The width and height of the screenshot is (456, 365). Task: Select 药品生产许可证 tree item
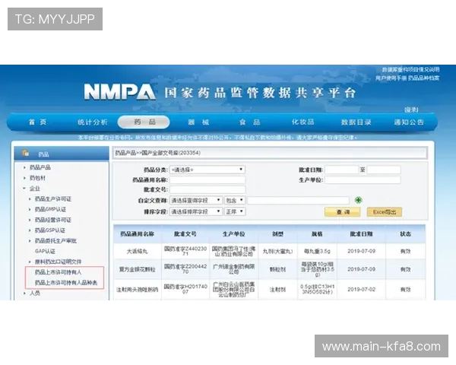coord(53,199)
